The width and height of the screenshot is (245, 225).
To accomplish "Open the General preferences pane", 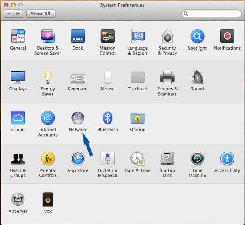I will [x=18, y=36].
